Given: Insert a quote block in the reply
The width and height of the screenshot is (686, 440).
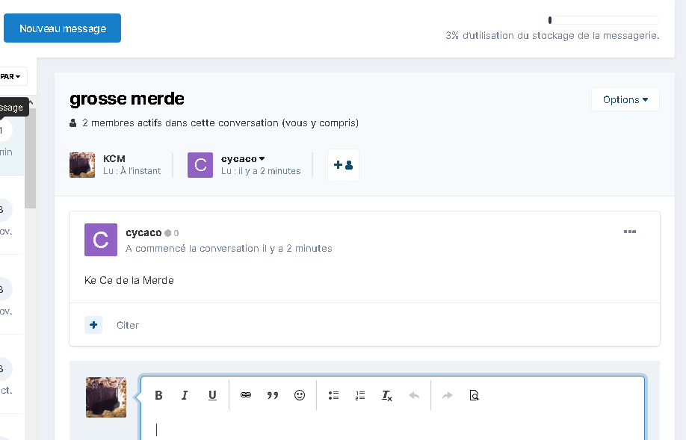Looking at the screenshot, I should 273,396.
